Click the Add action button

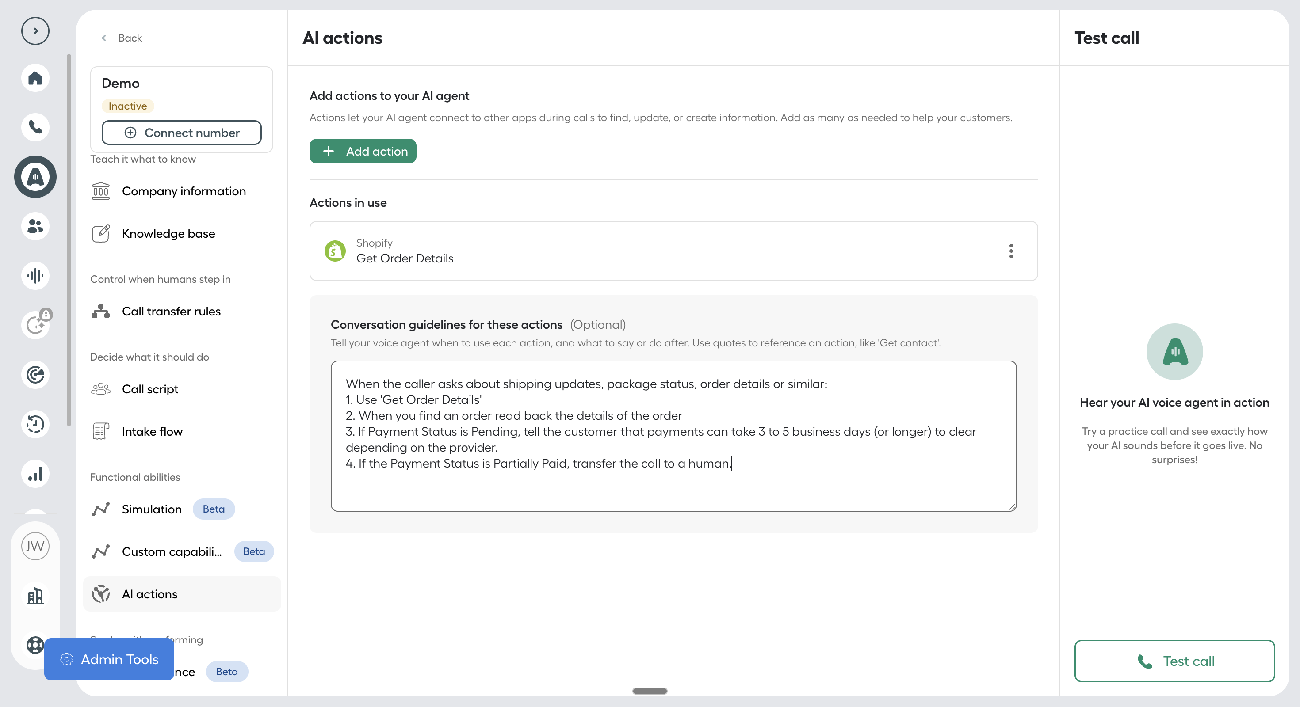click(363, 151)
